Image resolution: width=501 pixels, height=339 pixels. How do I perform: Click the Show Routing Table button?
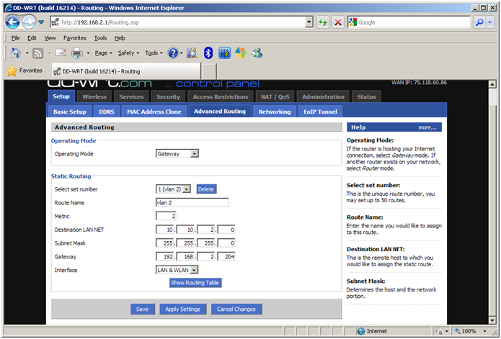[x=195, y=283]
